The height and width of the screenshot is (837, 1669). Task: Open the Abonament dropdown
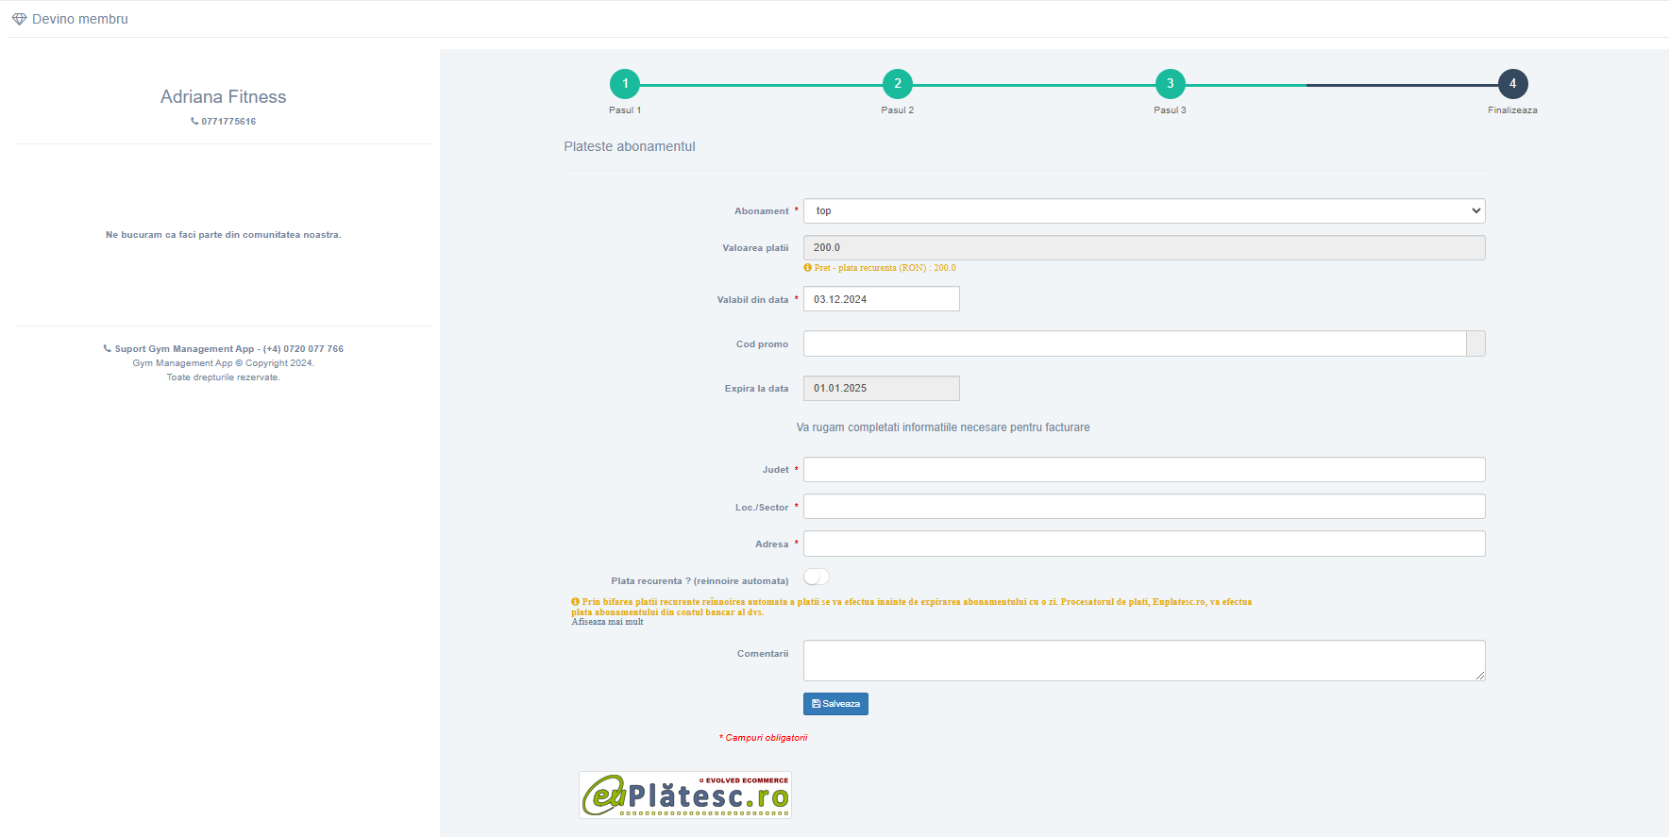tap(1144, 210)
